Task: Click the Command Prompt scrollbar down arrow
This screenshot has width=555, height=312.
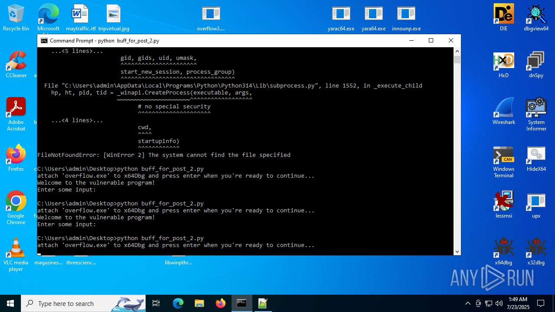Action: (457, 251)
